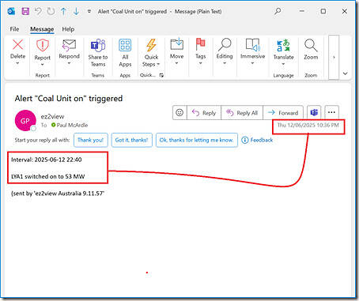
Task: Select the Message ribbon tab
Action: pyautogui.click(x=42, y=29)
